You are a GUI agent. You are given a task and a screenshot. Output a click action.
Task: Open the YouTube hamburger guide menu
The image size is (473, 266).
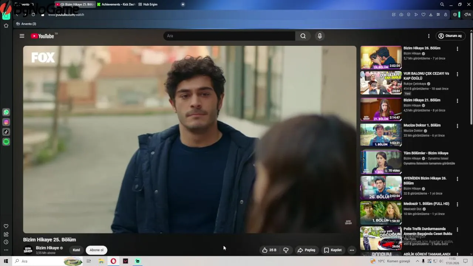point(22,36)
